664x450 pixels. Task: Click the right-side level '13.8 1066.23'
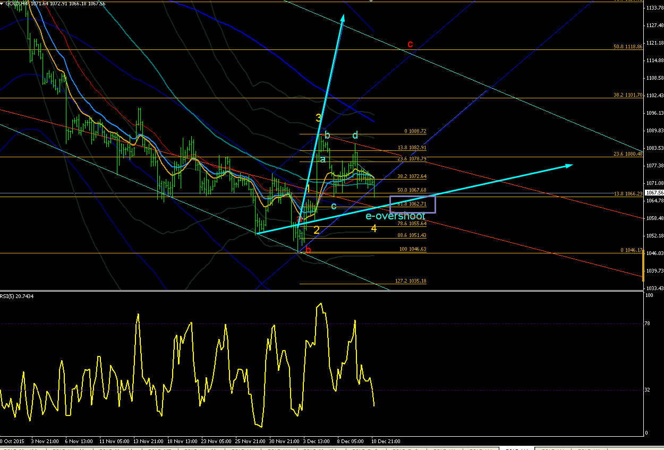(x=628, y=194)
